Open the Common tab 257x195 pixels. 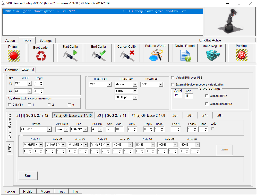(12, 70)
